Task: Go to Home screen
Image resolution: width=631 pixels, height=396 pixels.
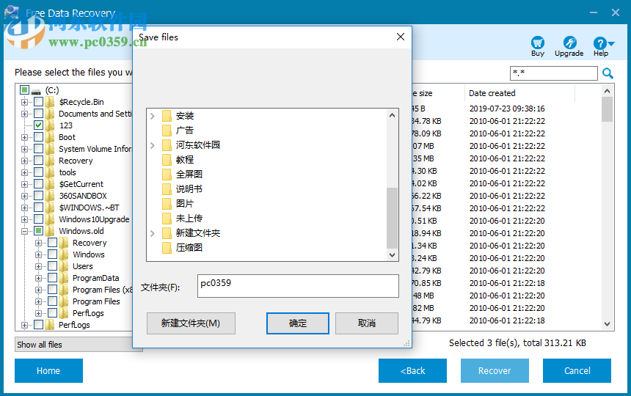Action: 48,370
